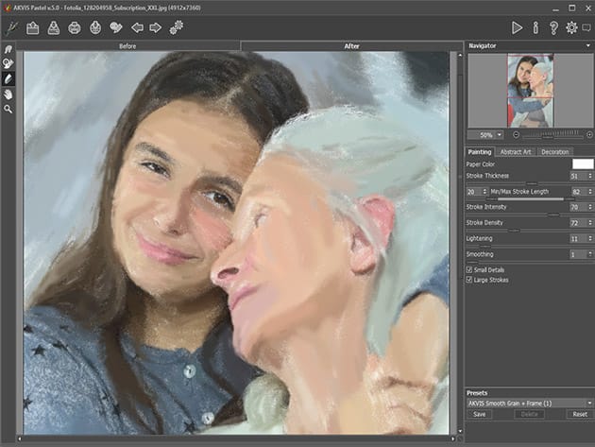595x447 pixels.
Task: Select the Hand tool
Action: (x=8, y=95)
